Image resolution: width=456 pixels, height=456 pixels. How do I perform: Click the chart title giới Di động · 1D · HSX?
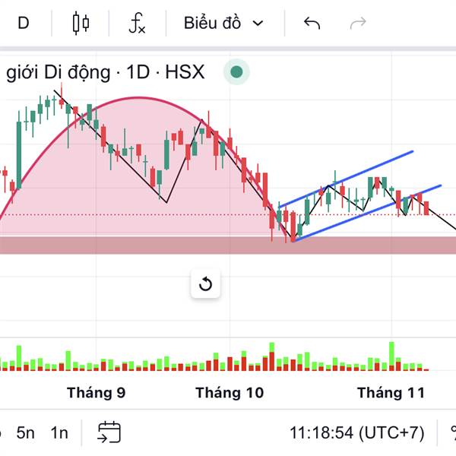pyautogui.click(x=106, y=72)
